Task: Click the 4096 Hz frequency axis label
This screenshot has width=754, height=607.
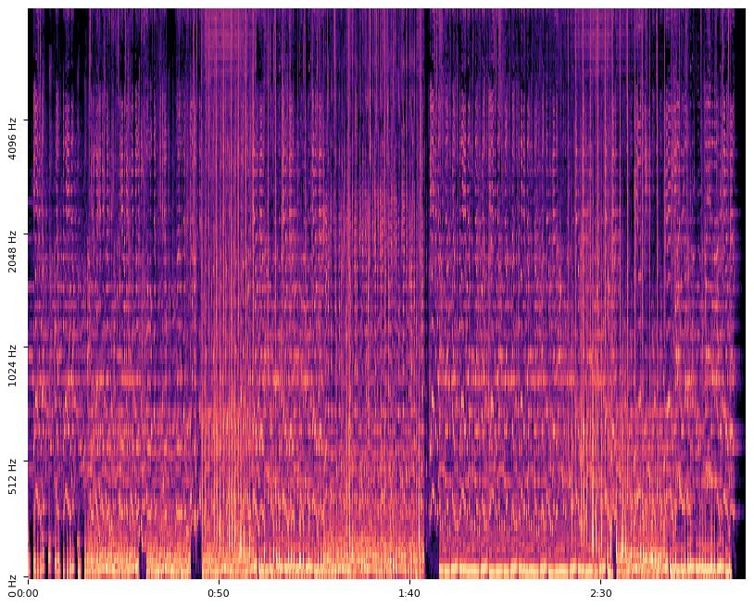Action: click(12, 138)
